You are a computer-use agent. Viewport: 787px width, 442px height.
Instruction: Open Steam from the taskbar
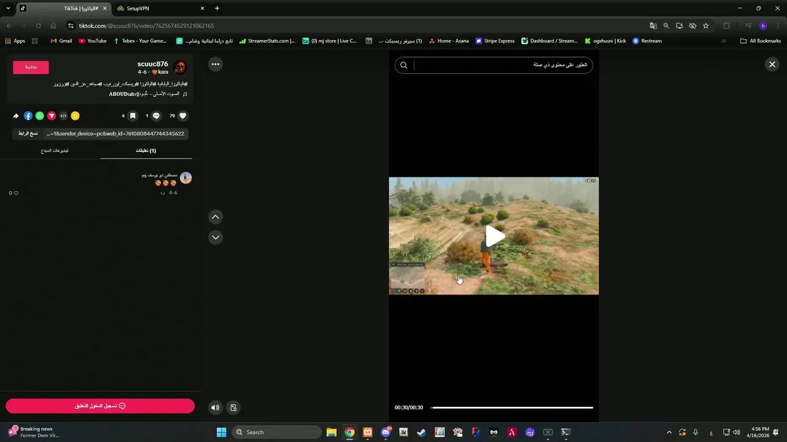click(421, 432)
